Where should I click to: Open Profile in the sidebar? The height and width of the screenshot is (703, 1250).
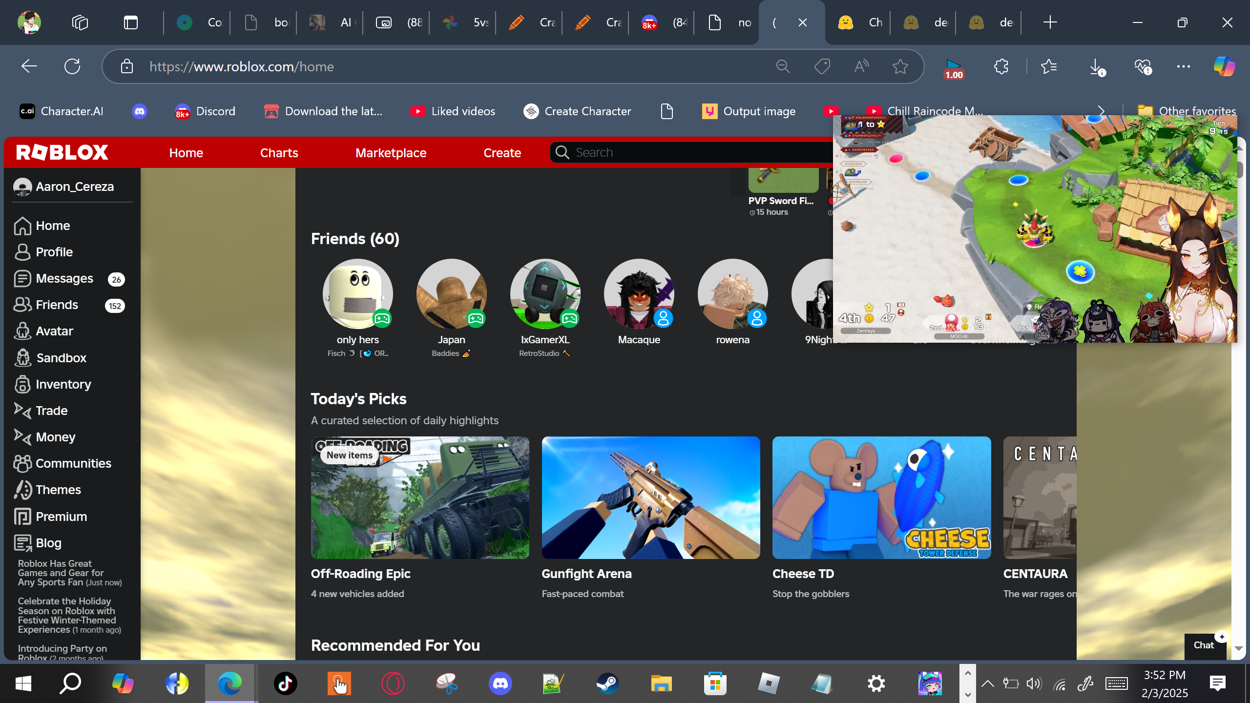click(44, 252)
